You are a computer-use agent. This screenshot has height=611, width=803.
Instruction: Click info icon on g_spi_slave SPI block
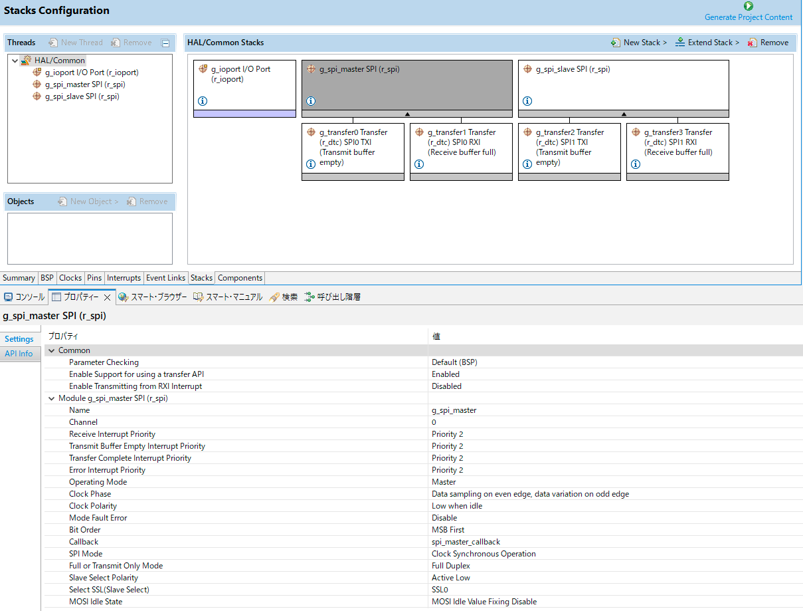pyautogui.click(x=527, y=101)
